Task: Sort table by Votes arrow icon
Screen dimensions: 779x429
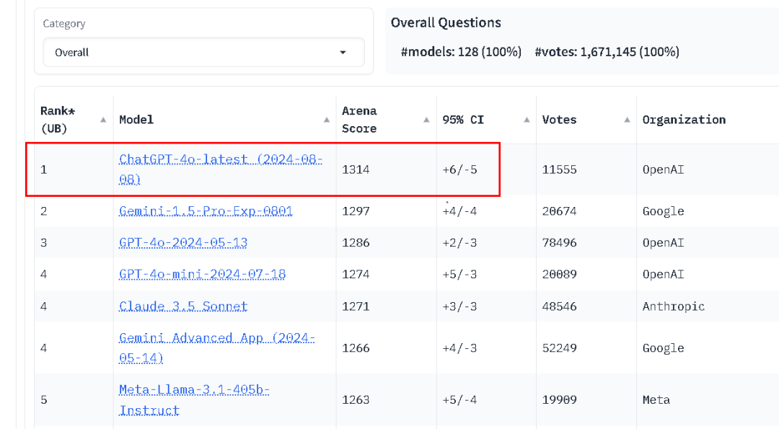Action: click(627, 120)
